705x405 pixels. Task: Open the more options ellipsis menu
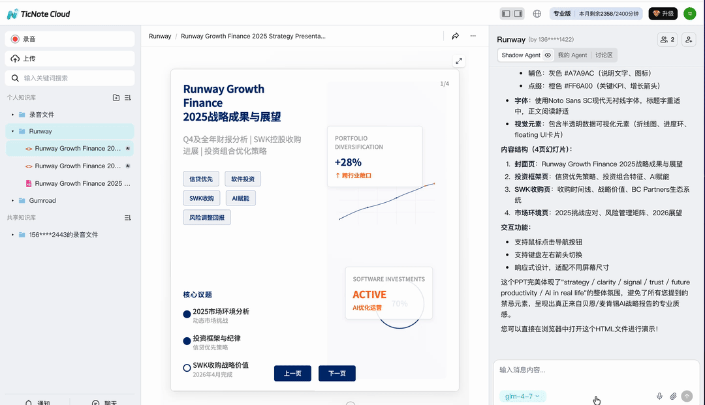[473, 36]
